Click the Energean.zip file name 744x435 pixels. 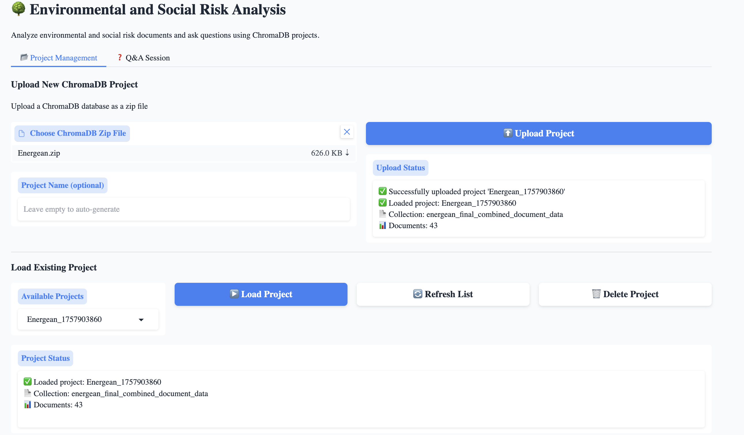(x=39, y=153)
